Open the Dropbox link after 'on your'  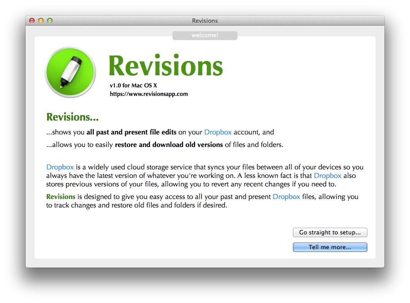(218, 132)
